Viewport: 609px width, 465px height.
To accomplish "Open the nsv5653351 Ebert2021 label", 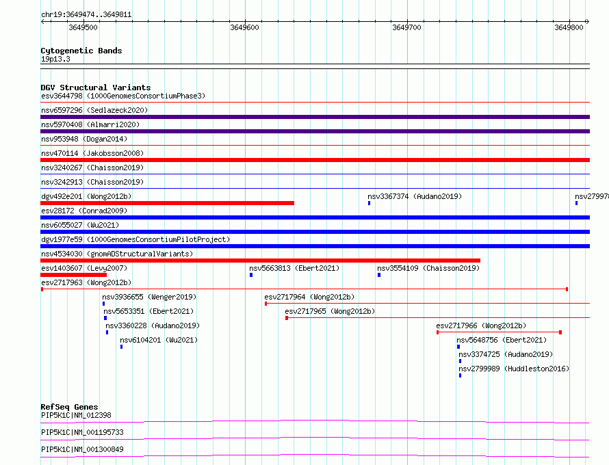I will tap(148, 311).
